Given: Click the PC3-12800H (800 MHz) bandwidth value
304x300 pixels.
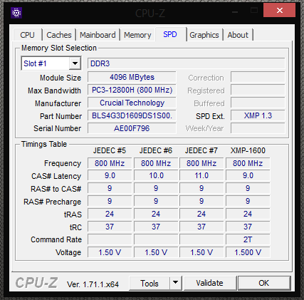Looking at the screenshot, I should pyautogui.click(x=132, y=90).
